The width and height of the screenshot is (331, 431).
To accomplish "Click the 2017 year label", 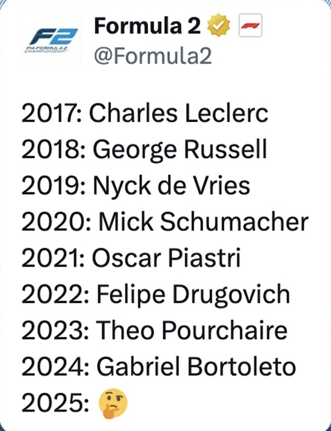I will (x=51, y=114).
